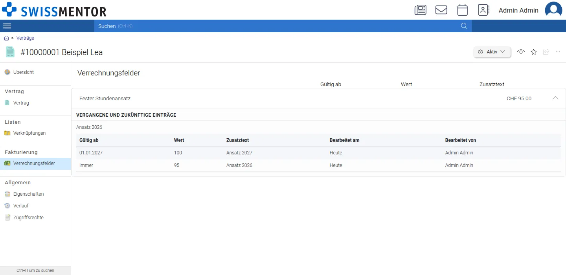Open the mail envelope icon
The image size is (566, 275).
click(x=441, y=10)
